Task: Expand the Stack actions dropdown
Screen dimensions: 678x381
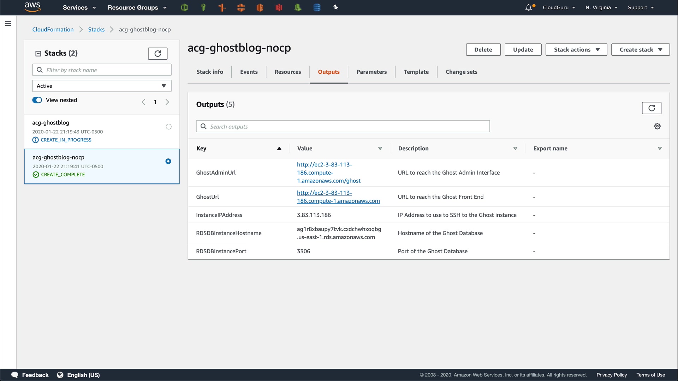Action: (576, 50)
